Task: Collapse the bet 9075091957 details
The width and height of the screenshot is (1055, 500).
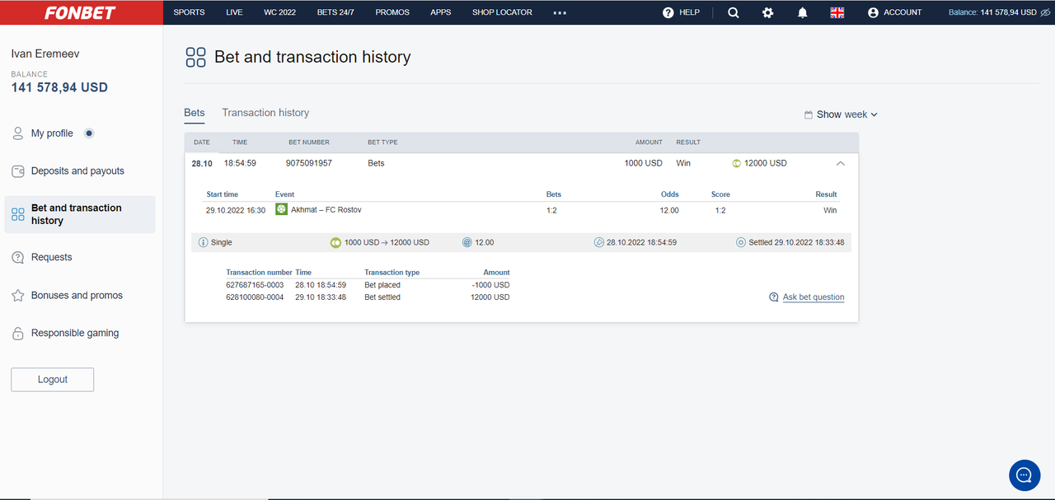Action: click(x=840, y=163)
